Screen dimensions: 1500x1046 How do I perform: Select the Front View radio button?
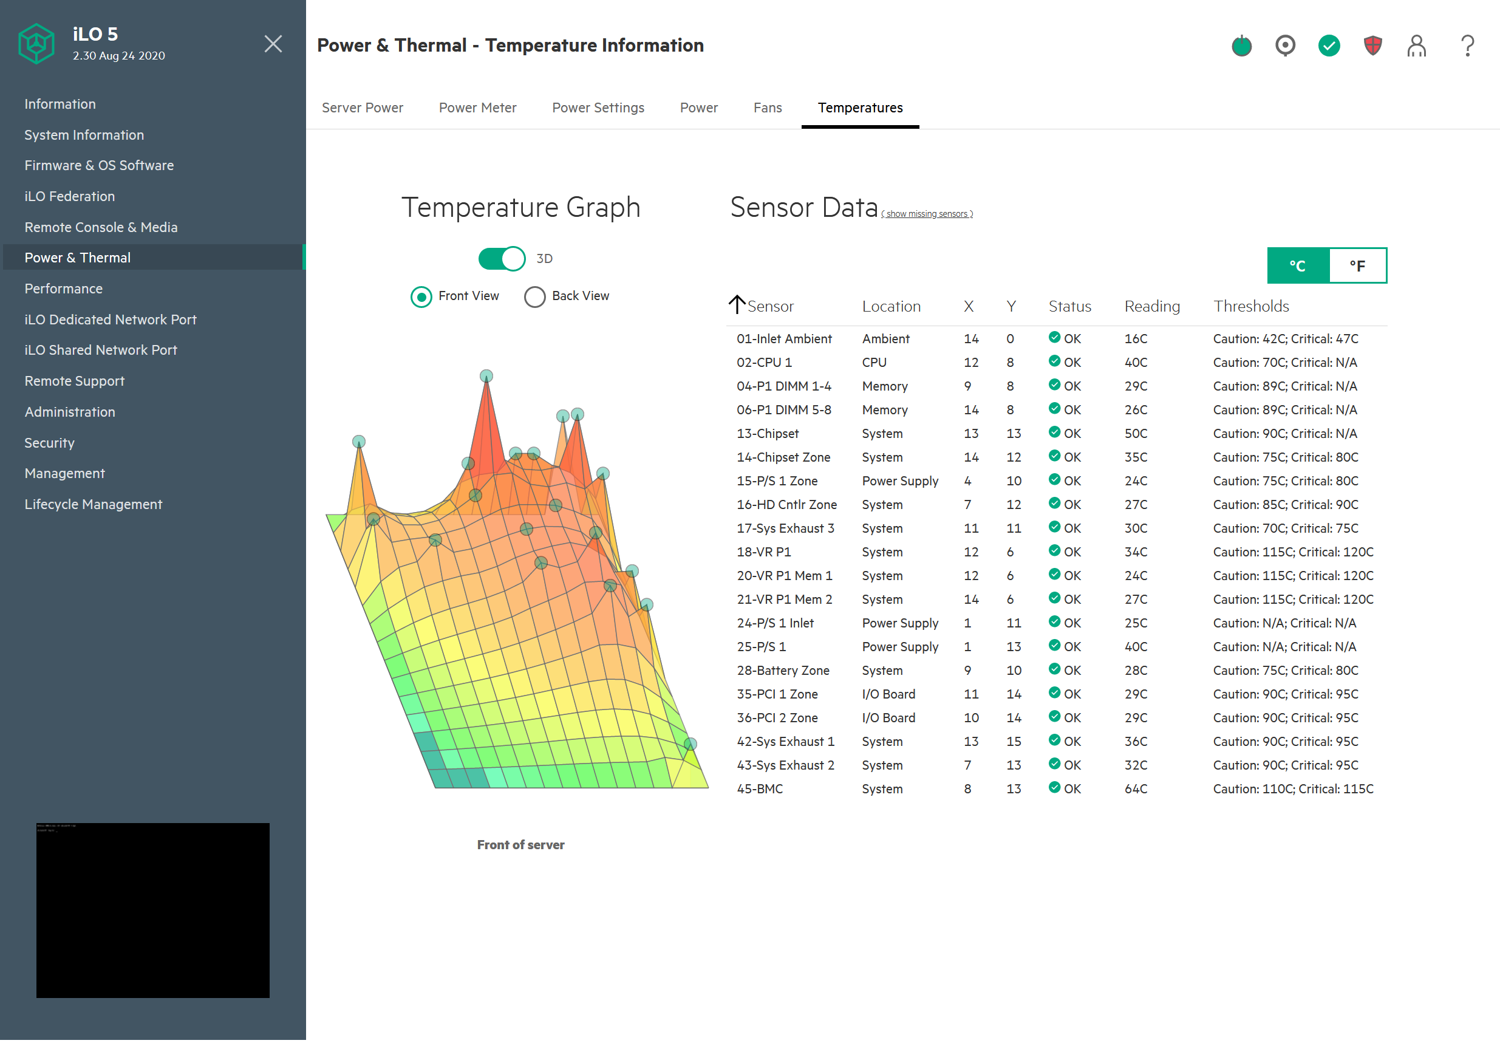click(x=421, y=296)
